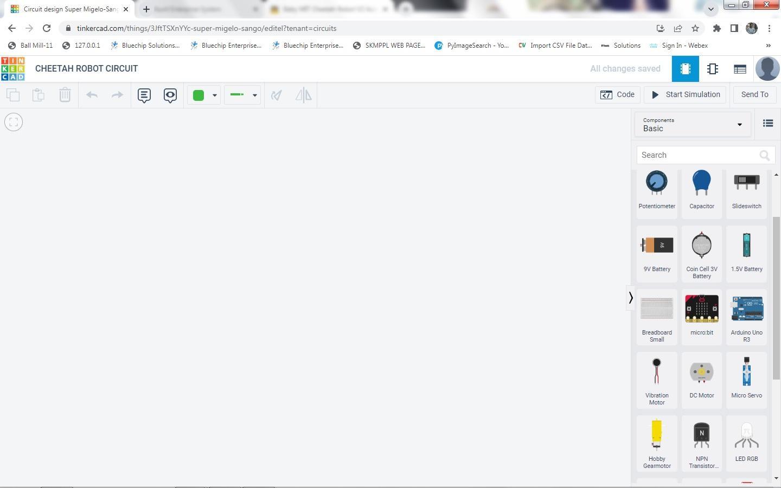This screenshot has height=488, width=781.
Task: Click the search magnifier icon
Action: point(764,156)
